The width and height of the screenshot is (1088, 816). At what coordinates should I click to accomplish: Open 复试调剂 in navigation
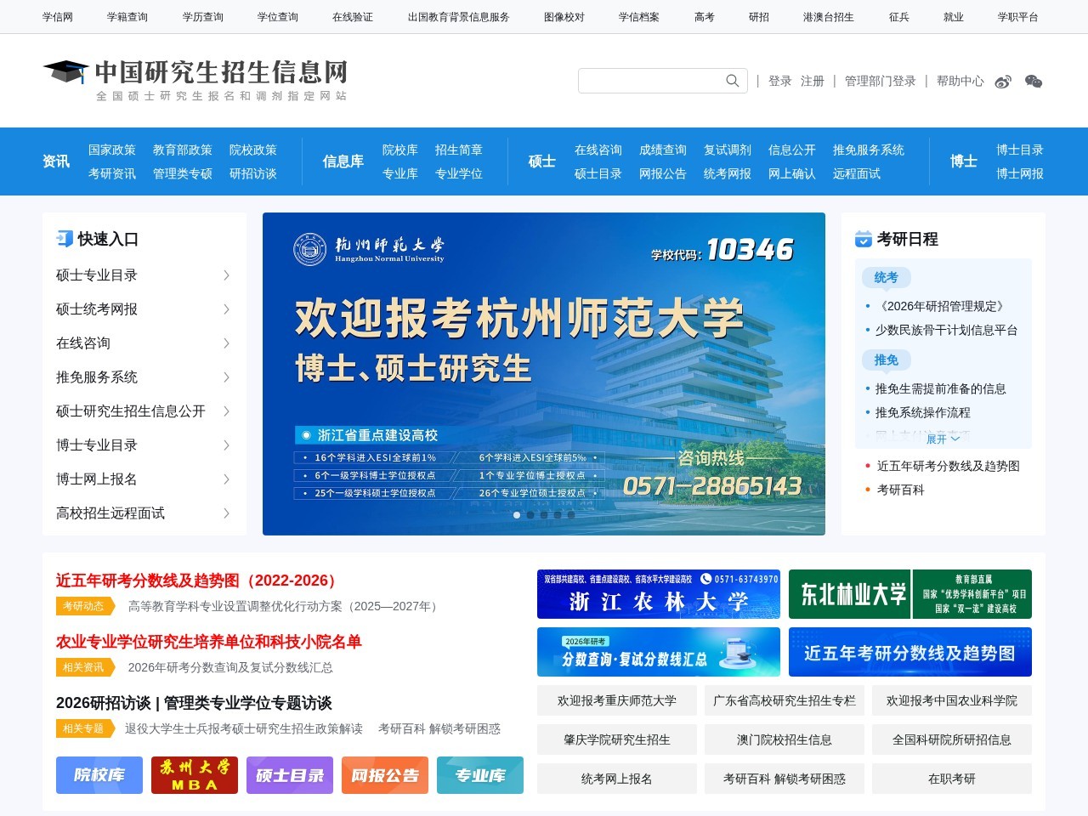click(728, 150)
